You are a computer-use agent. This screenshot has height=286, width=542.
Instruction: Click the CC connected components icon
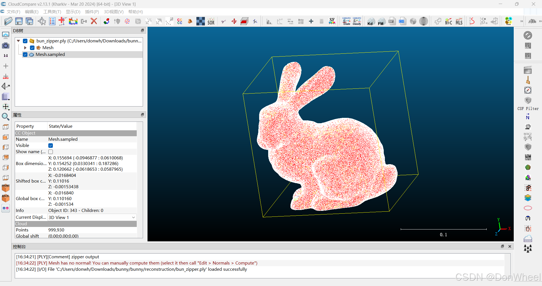(x=180, y=21)
